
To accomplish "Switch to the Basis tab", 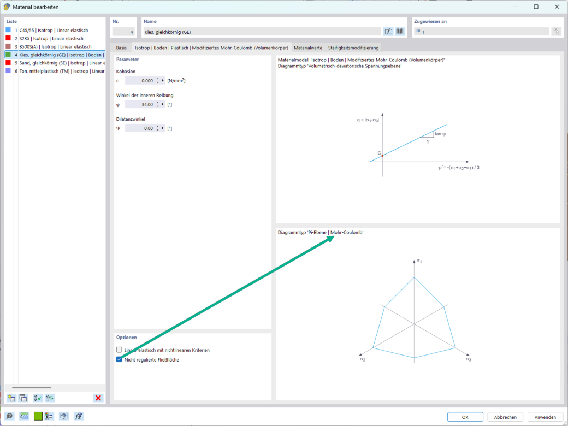I will click(121, 48).
